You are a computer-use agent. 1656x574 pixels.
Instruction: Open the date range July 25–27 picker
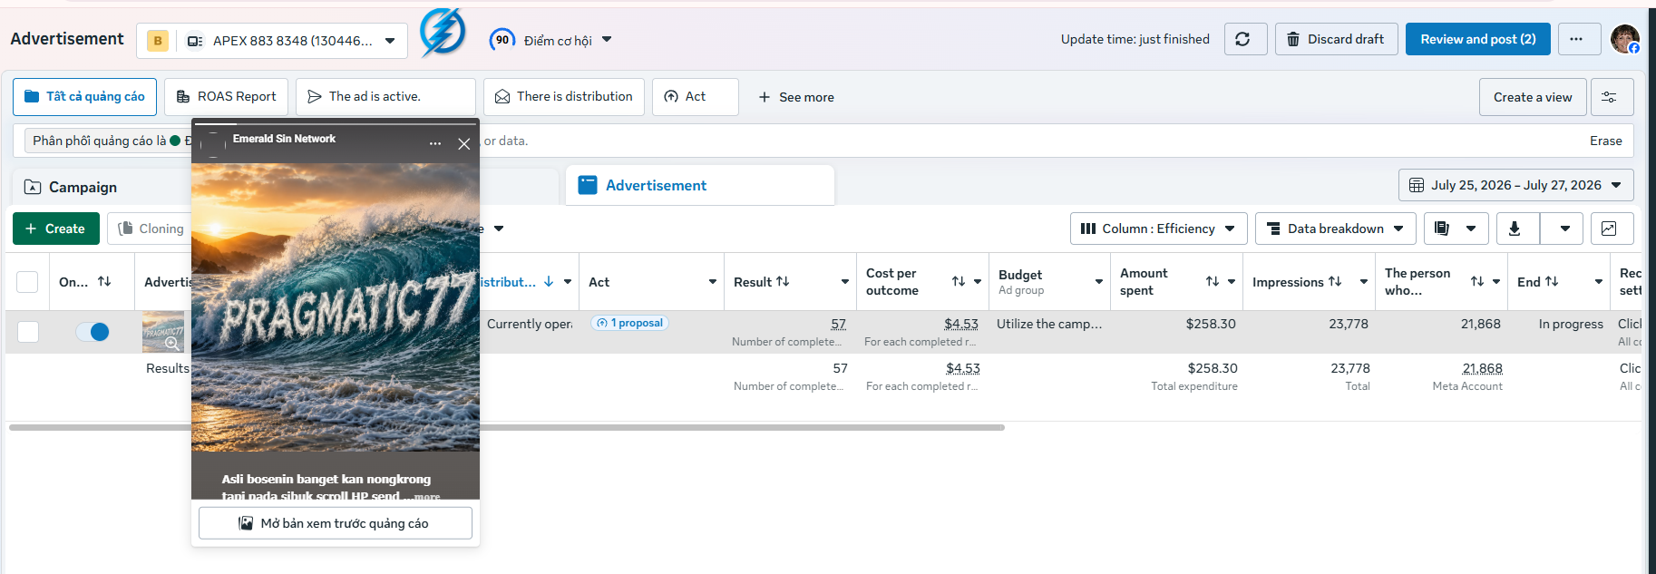coord(1515,185)
